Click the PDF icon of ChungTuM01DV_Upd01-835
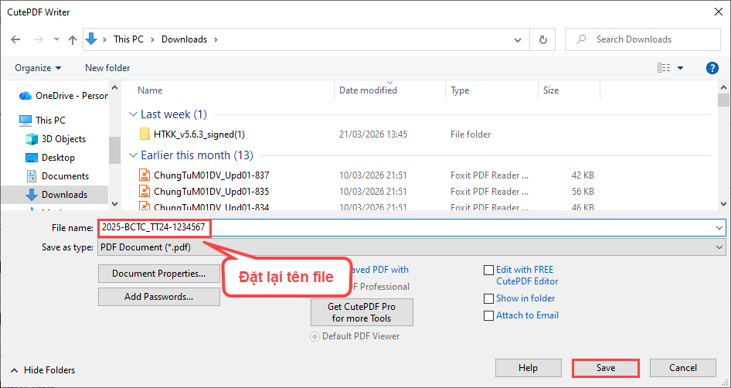731x388 pixels. tap(144, 191)
